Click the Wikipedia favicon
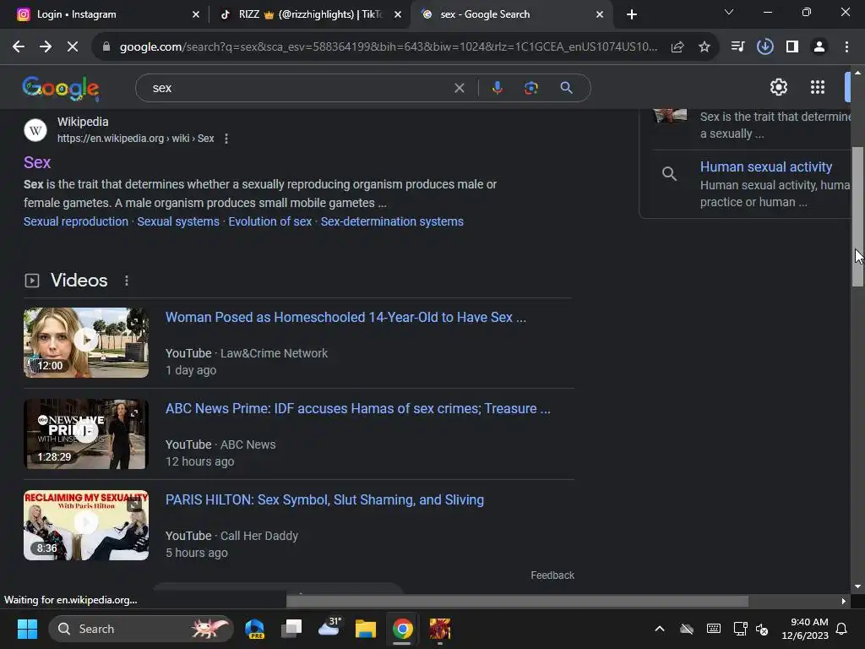The image size is (865, 649). (x=35, y=130)
